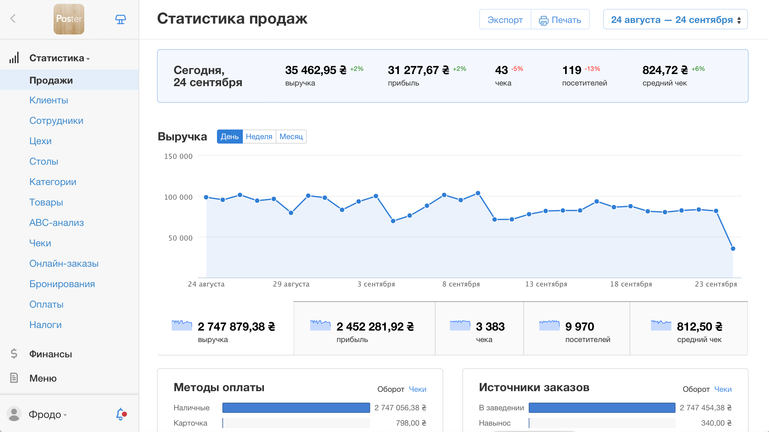Switch revenue chart to День view
Image resolution: width=769 pixels, height=432 pixels.
pos(230,137)
